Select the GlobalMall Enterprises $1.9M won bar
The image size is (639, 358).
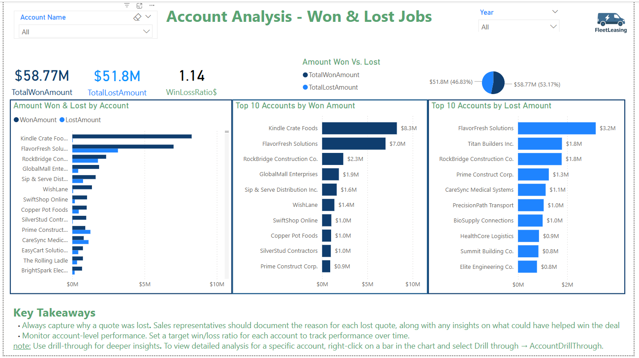coord(330,174)
